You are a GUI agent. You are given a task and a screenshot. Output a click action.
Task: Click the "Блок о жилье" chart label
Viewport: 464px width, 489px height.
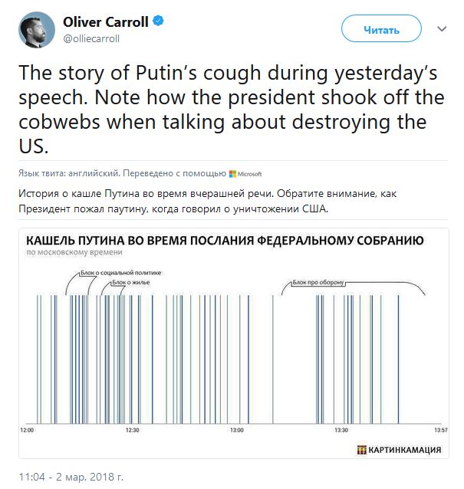[131, 283]
